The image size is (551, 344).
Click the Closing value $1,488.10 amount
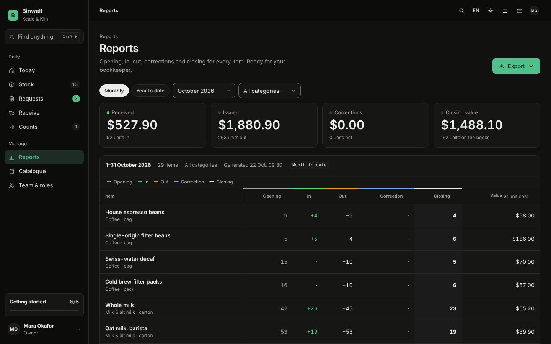(x=472, y=125)
